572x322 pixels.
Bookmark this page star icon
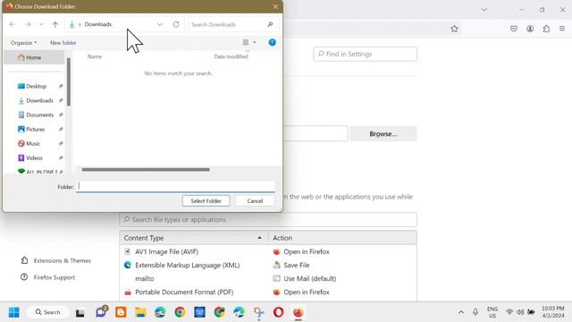[x=454, y=29]
